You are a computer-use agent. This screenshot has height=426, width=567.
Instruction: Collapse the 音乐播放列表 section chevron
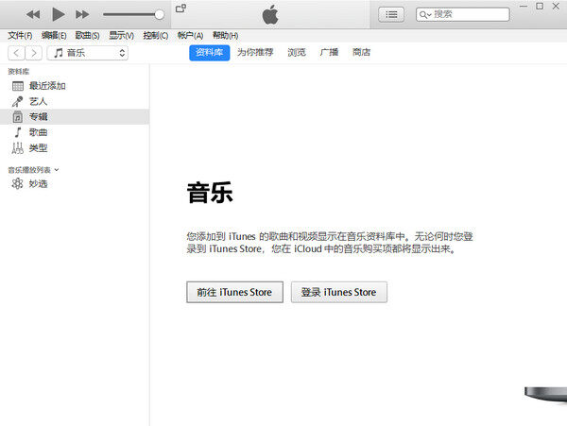[x=57, y=170]
